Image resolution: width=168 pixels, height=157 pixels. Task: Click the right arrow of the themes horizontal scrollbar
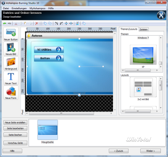(157, 70)
